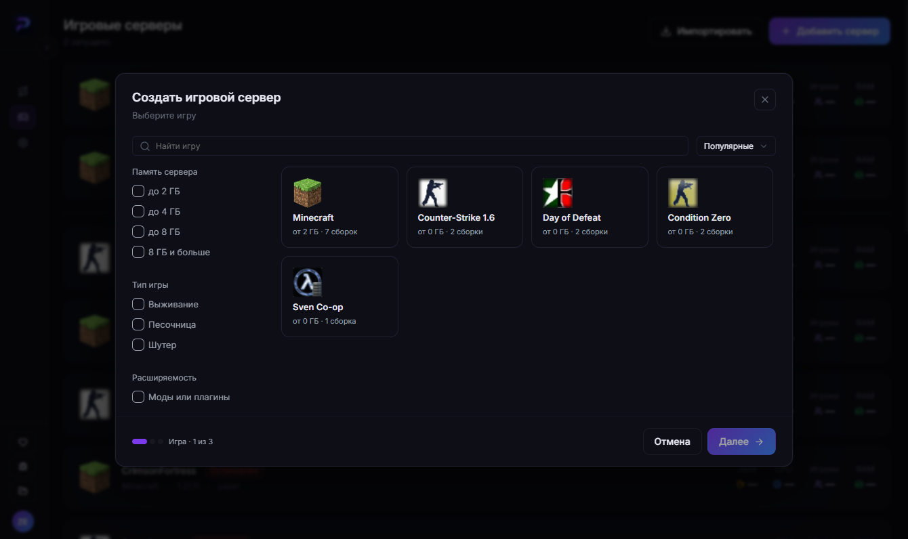
Task: Click the magnifier icon in the search field
Action: click(145, 146)
